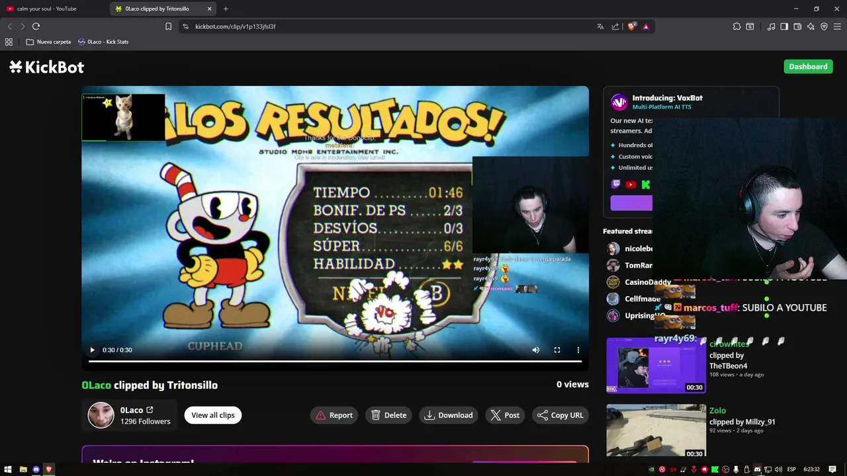Open Brave Rewards triangle icon
847x476 pixels.
646,26
